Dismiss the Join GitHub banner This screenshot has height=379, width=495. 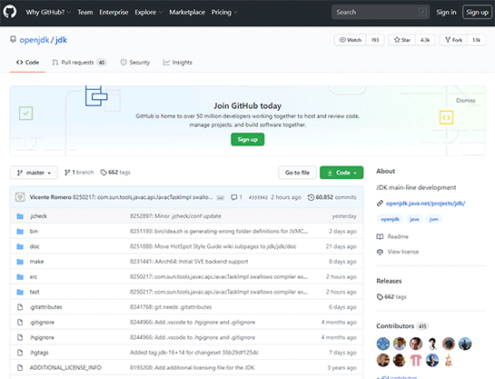click(466, 101)
